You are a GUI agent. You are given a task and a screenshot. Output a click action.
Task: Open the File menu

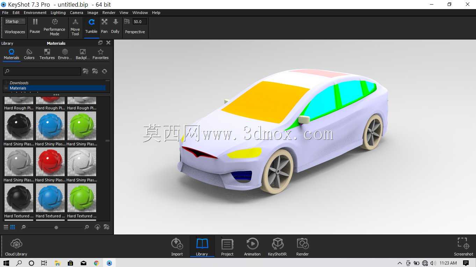click(x=5, y=13)
